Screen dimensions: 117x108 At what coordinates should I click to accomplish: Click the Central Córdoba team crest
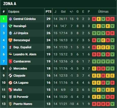tap(10, 19)
